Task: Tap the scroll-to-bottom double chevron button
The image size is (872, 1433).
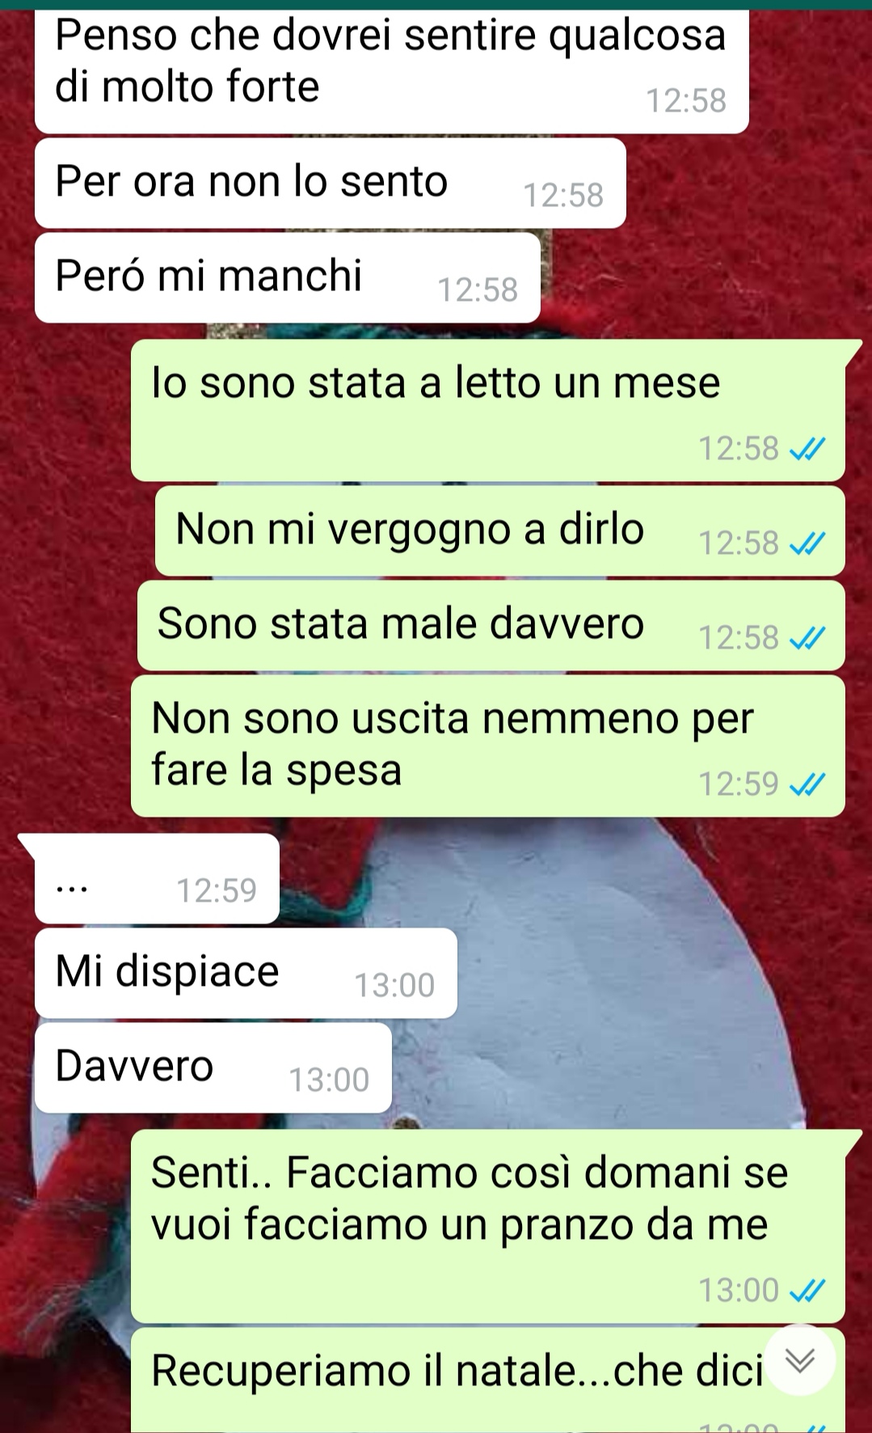Action: tap(800, 1361)
